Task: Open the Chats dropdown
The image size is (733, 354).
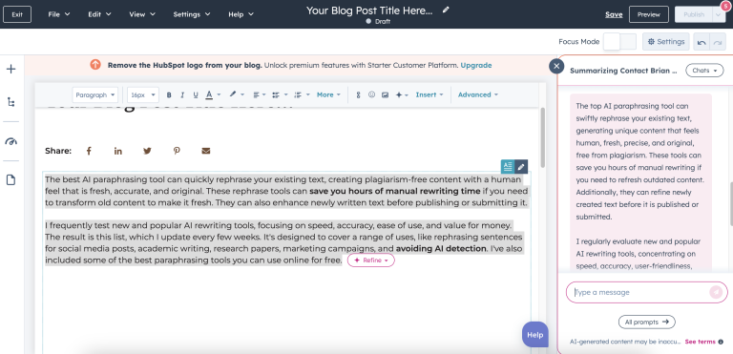Action: click(704, 71)
